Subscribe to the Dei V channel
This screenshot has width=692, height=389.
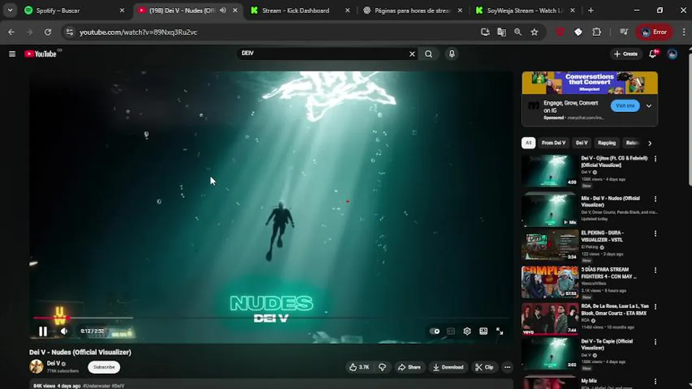[104, 367]
